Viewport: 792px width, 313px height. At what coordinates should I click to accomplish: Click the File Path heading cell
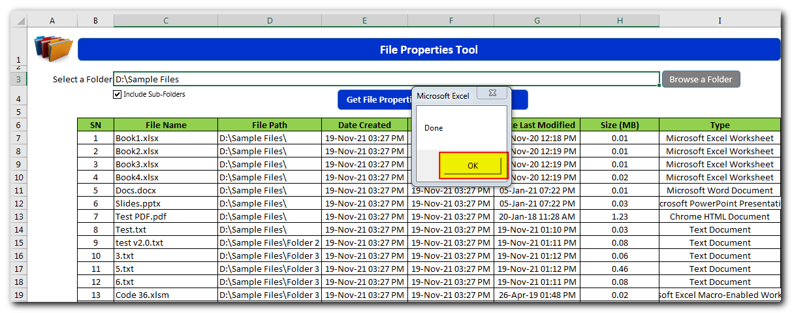click(x=270, y=125)
